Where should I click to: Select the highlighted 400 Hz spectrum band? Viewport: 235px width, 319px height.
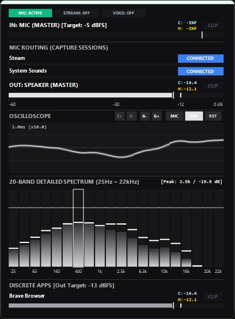pos(78,228)
